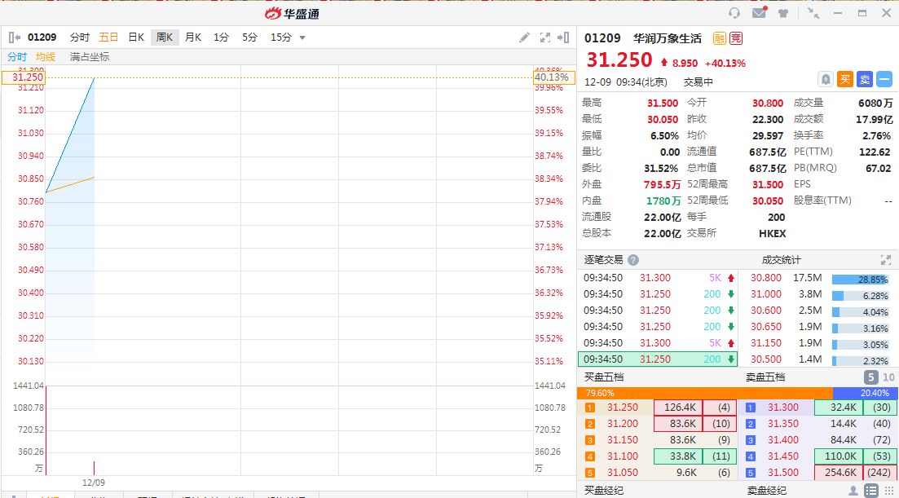This screenshot has height=498, width=899.
Task: Click the stock name 华润万象生活
Action: tap(668, 38)
